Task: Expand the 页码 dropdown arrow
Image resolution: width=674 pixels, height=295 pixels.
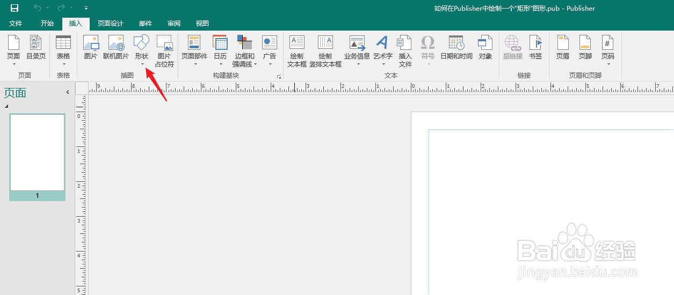Action: (607, 64)
